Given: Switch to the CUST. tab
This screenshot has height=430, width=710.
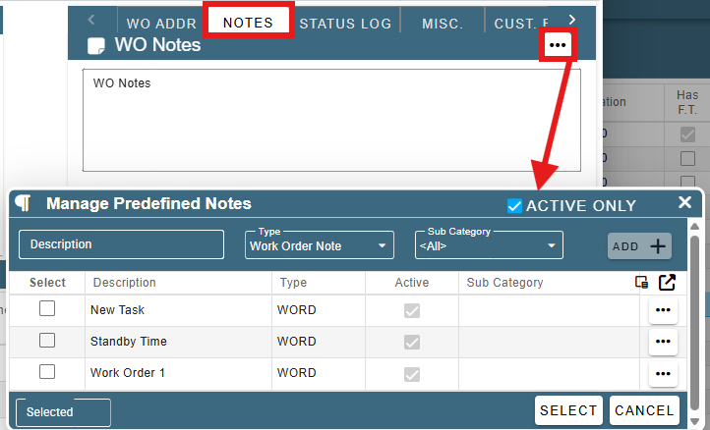Looking at the screenshot, I should [x=521, y=23].
